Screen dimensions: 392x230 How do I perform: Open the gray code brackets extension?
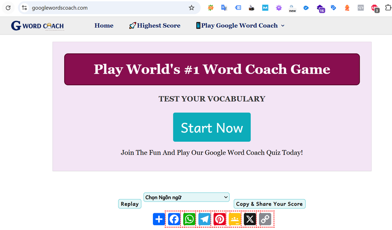[x=361, y=8]
